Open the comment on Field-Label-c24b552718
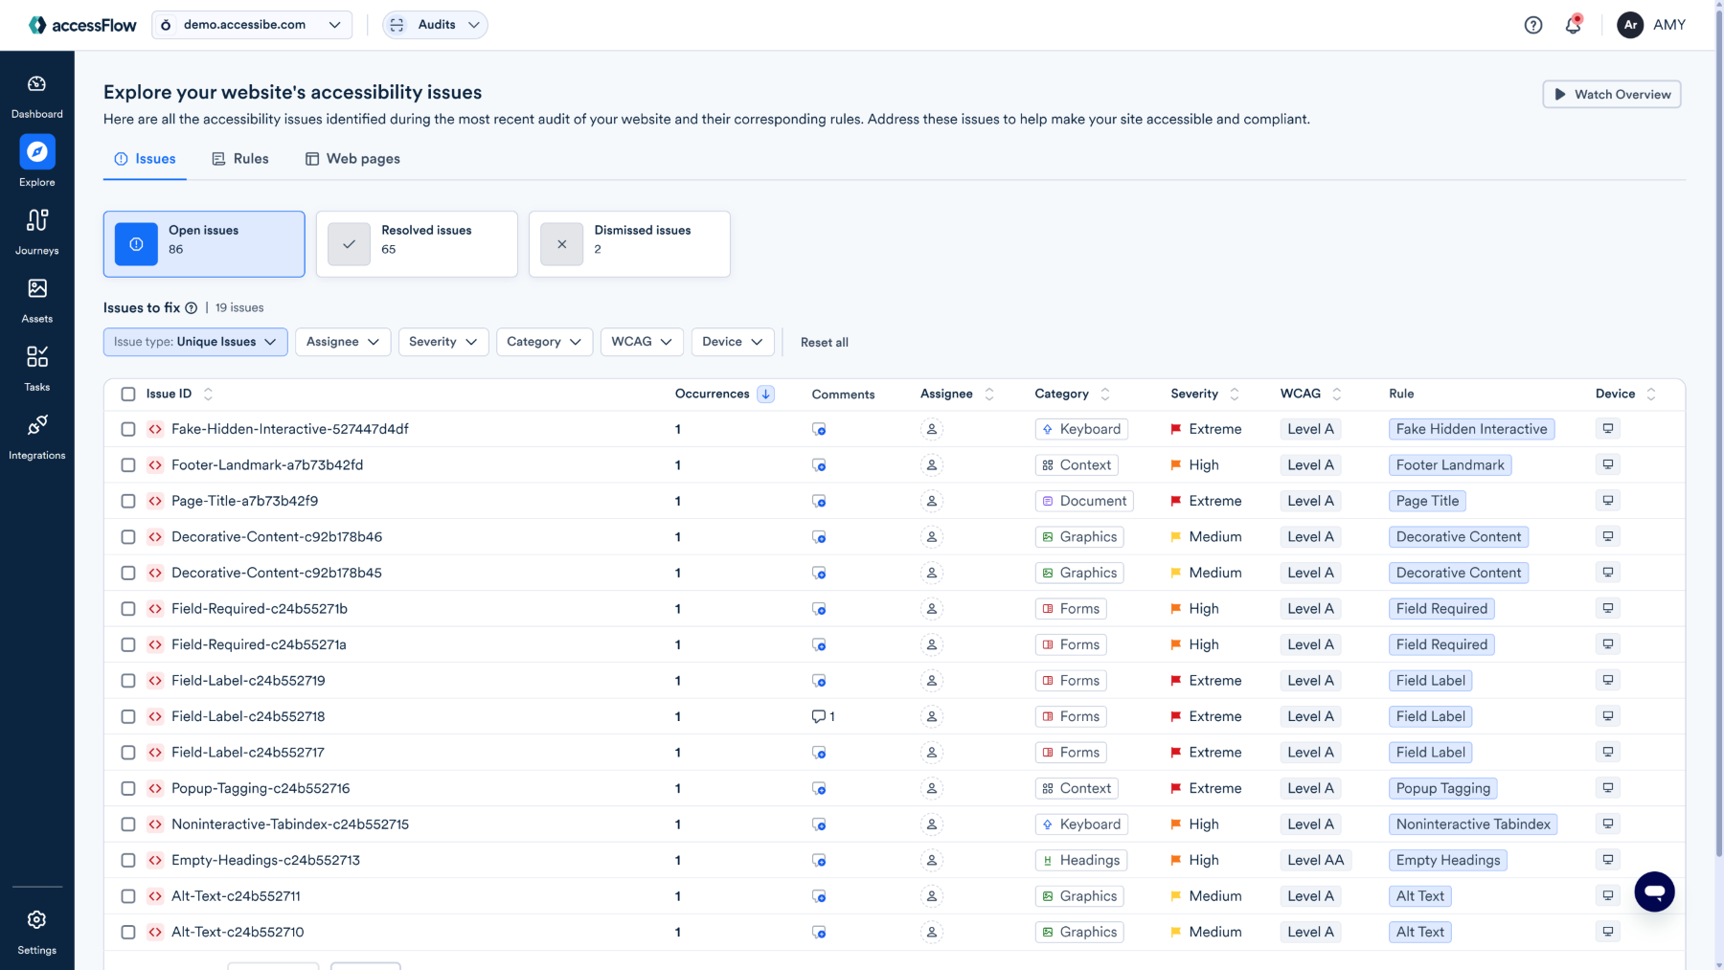 coord(823,716)
